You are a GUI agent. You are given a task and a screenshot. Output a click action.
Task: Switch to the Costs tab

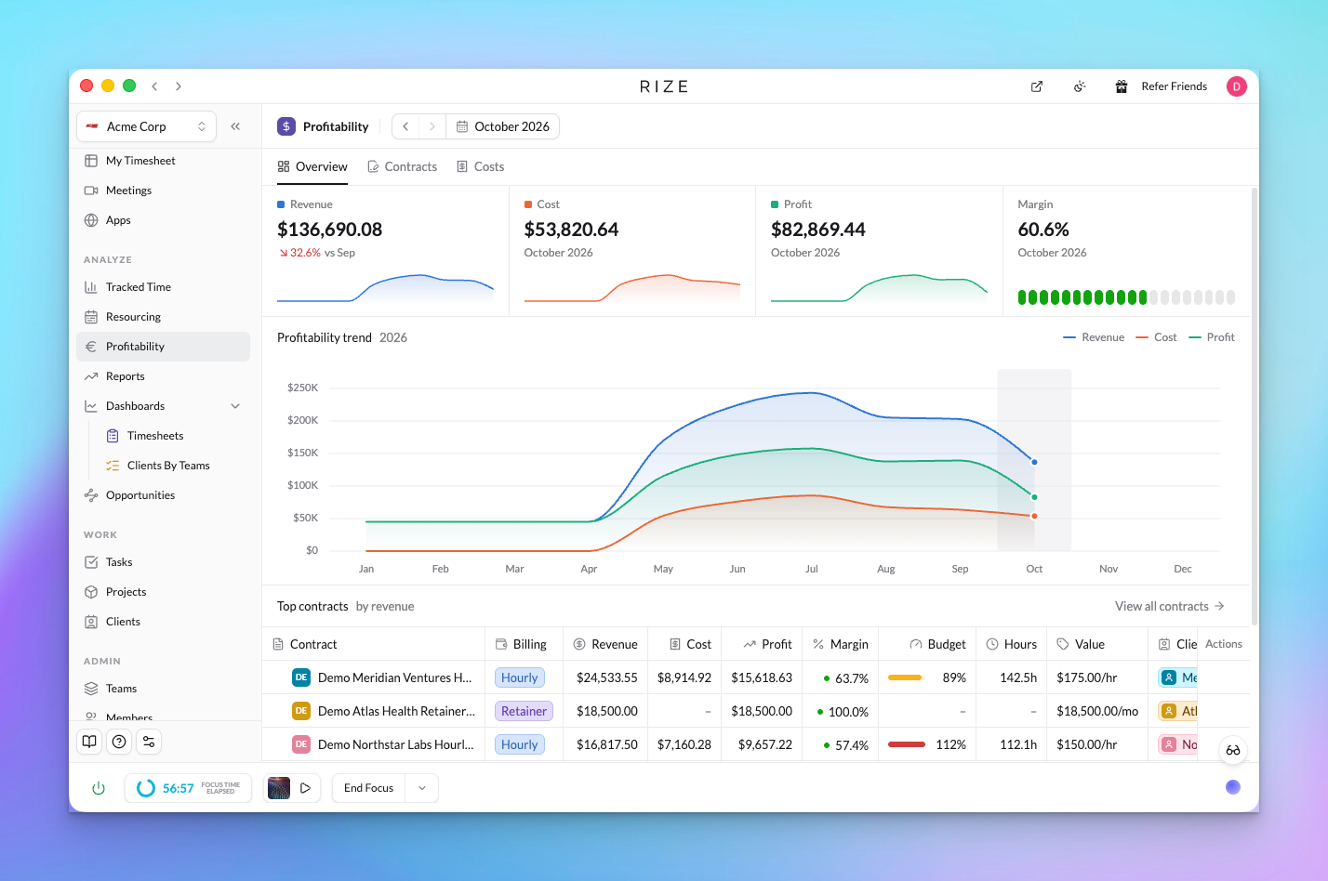point(480,166)
